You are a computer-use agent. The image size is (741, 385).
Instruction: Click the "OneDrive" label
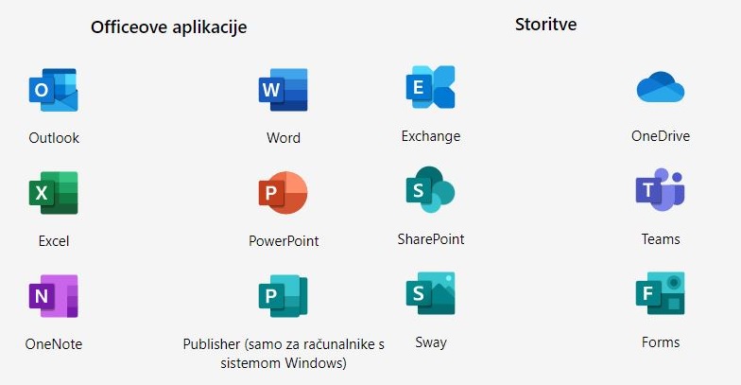(661, 136)
